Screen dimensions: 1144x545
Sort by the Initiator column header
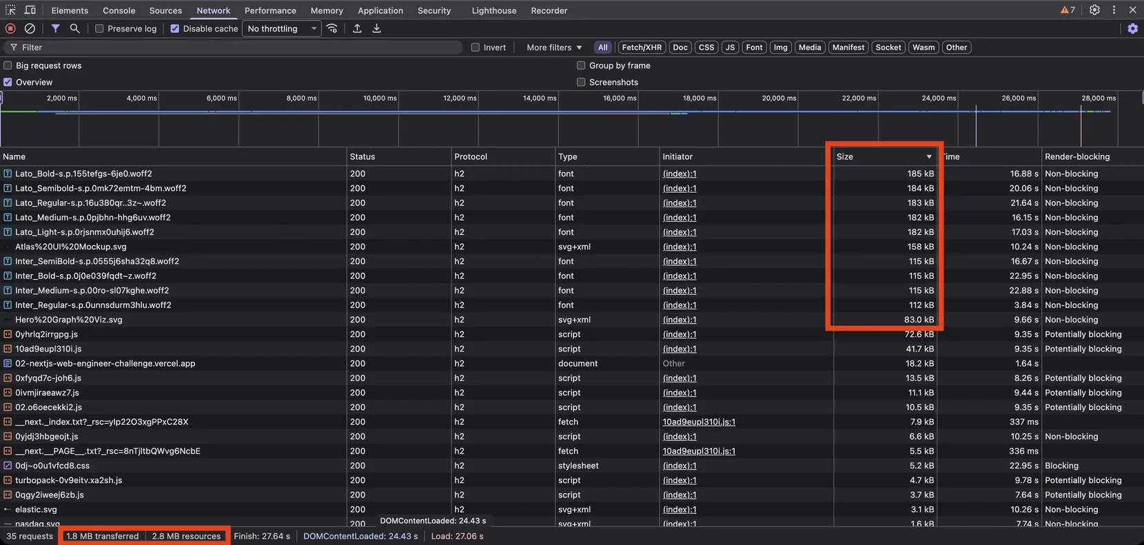click(746, 156)
